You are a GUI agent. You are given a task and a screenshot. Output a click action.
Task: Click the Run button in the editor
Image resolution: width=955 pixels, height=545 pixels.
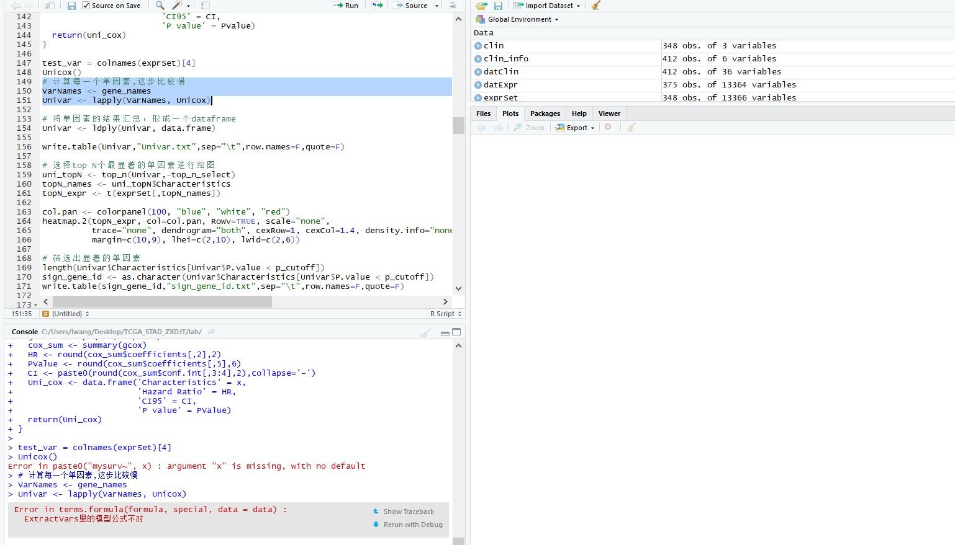coord(345,6)
